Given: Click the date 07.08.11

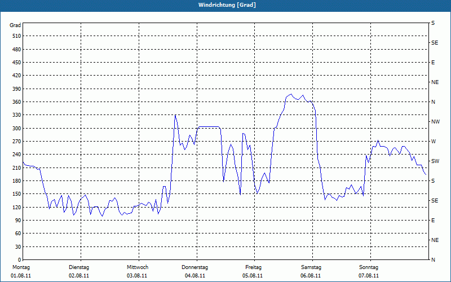Looking at the screenshot, I should coord(369,276).
